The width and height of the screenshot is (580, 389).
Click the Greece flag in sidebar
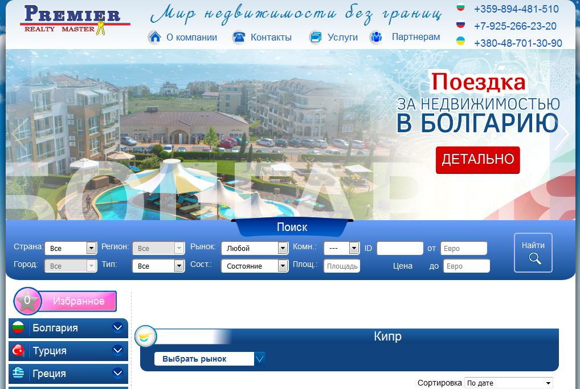(18, 373)
